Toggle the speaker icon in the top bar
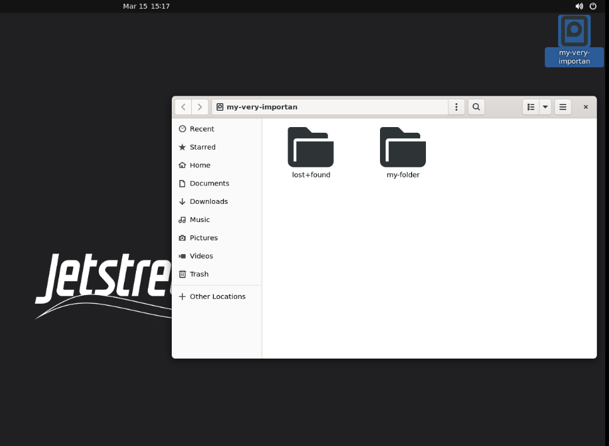Screen dimensions: 609x446 [x=579, y=6]
